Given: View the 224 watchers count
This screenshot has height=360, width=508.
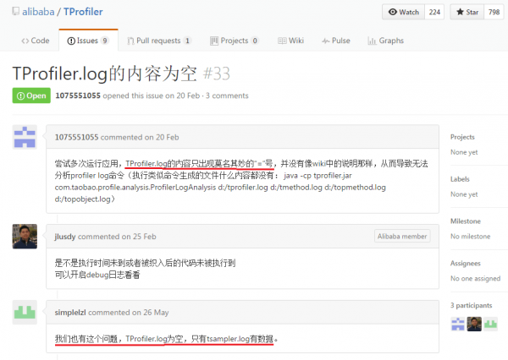Looking at the screenshot, I should (434, 12).
